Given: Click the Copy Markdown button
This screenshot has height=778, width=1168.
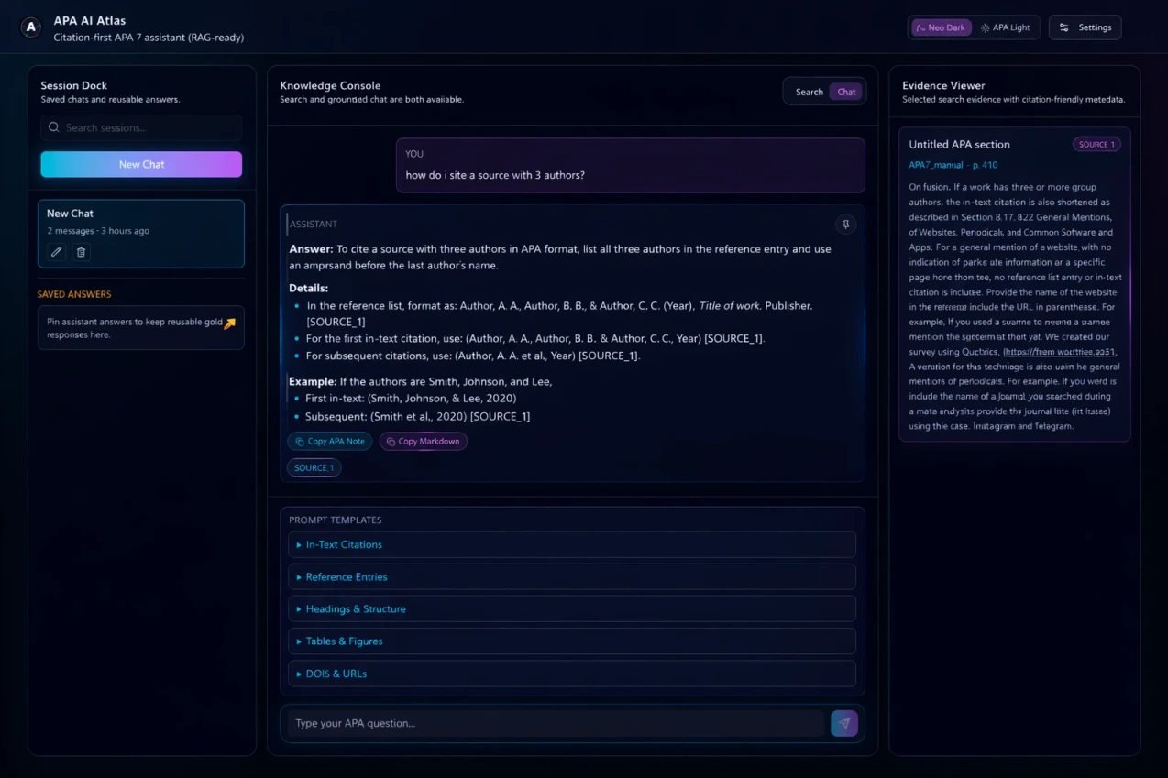Looking at the screenshot, I should [x=424, y=442].
